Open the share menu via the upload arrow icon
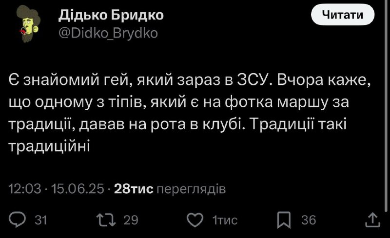390x238 pixels. pyautogui.click(x=372, y=219)
